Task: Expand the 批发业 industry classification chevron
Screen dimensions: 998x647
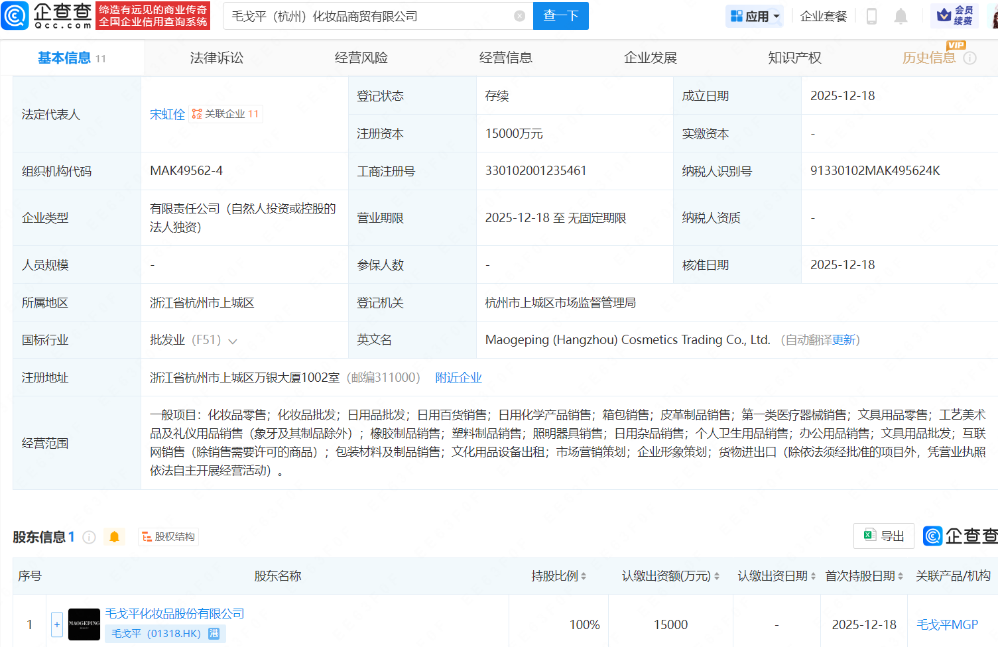Action: tap(233, 341)
